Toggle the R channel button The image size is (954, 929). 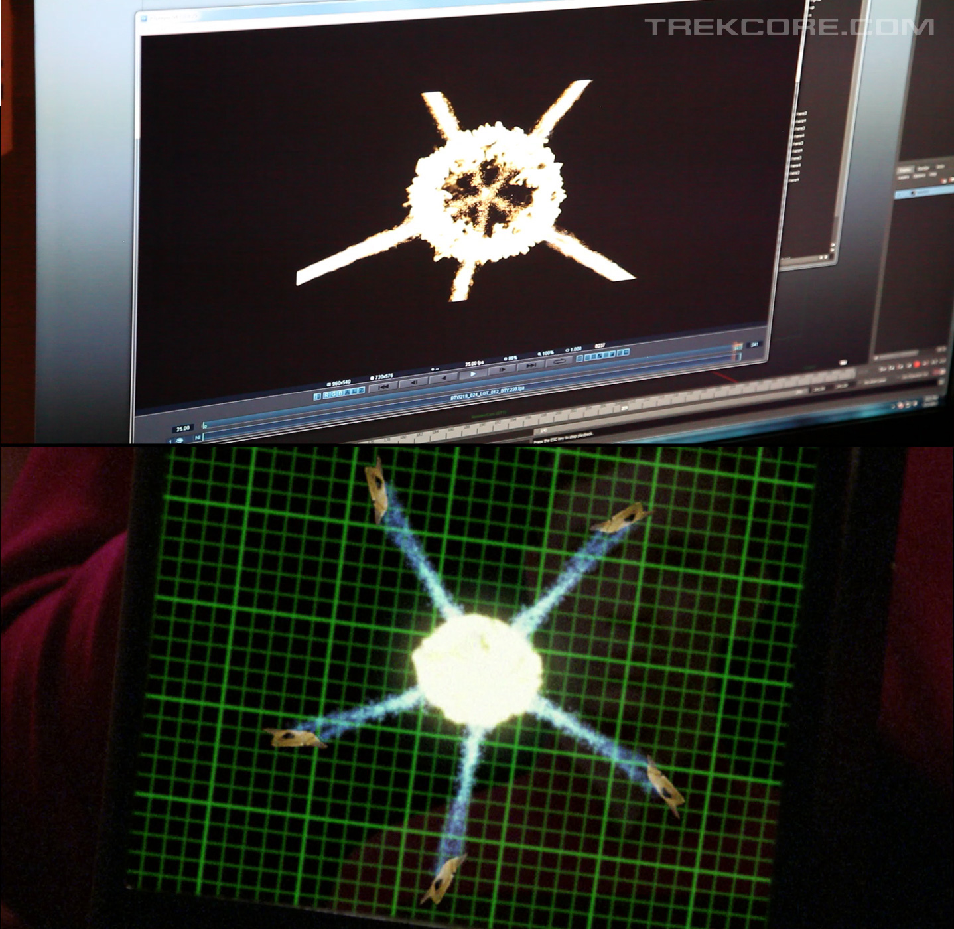point(326,395)
